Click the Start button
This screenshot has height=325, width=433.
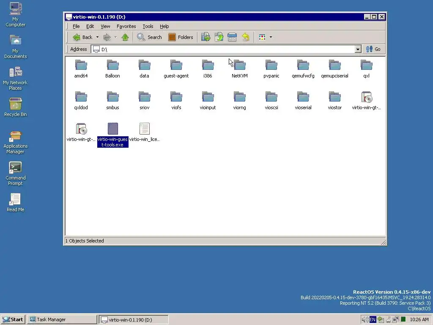tap(13, 319)
